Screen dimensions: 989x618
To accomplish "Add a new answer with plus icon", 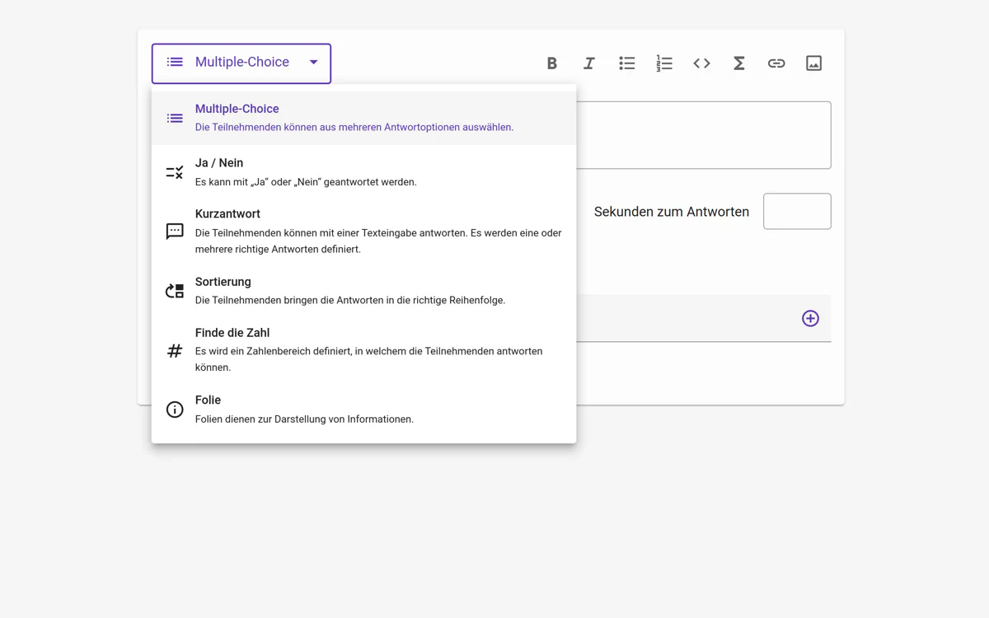I will pos(810,318).
